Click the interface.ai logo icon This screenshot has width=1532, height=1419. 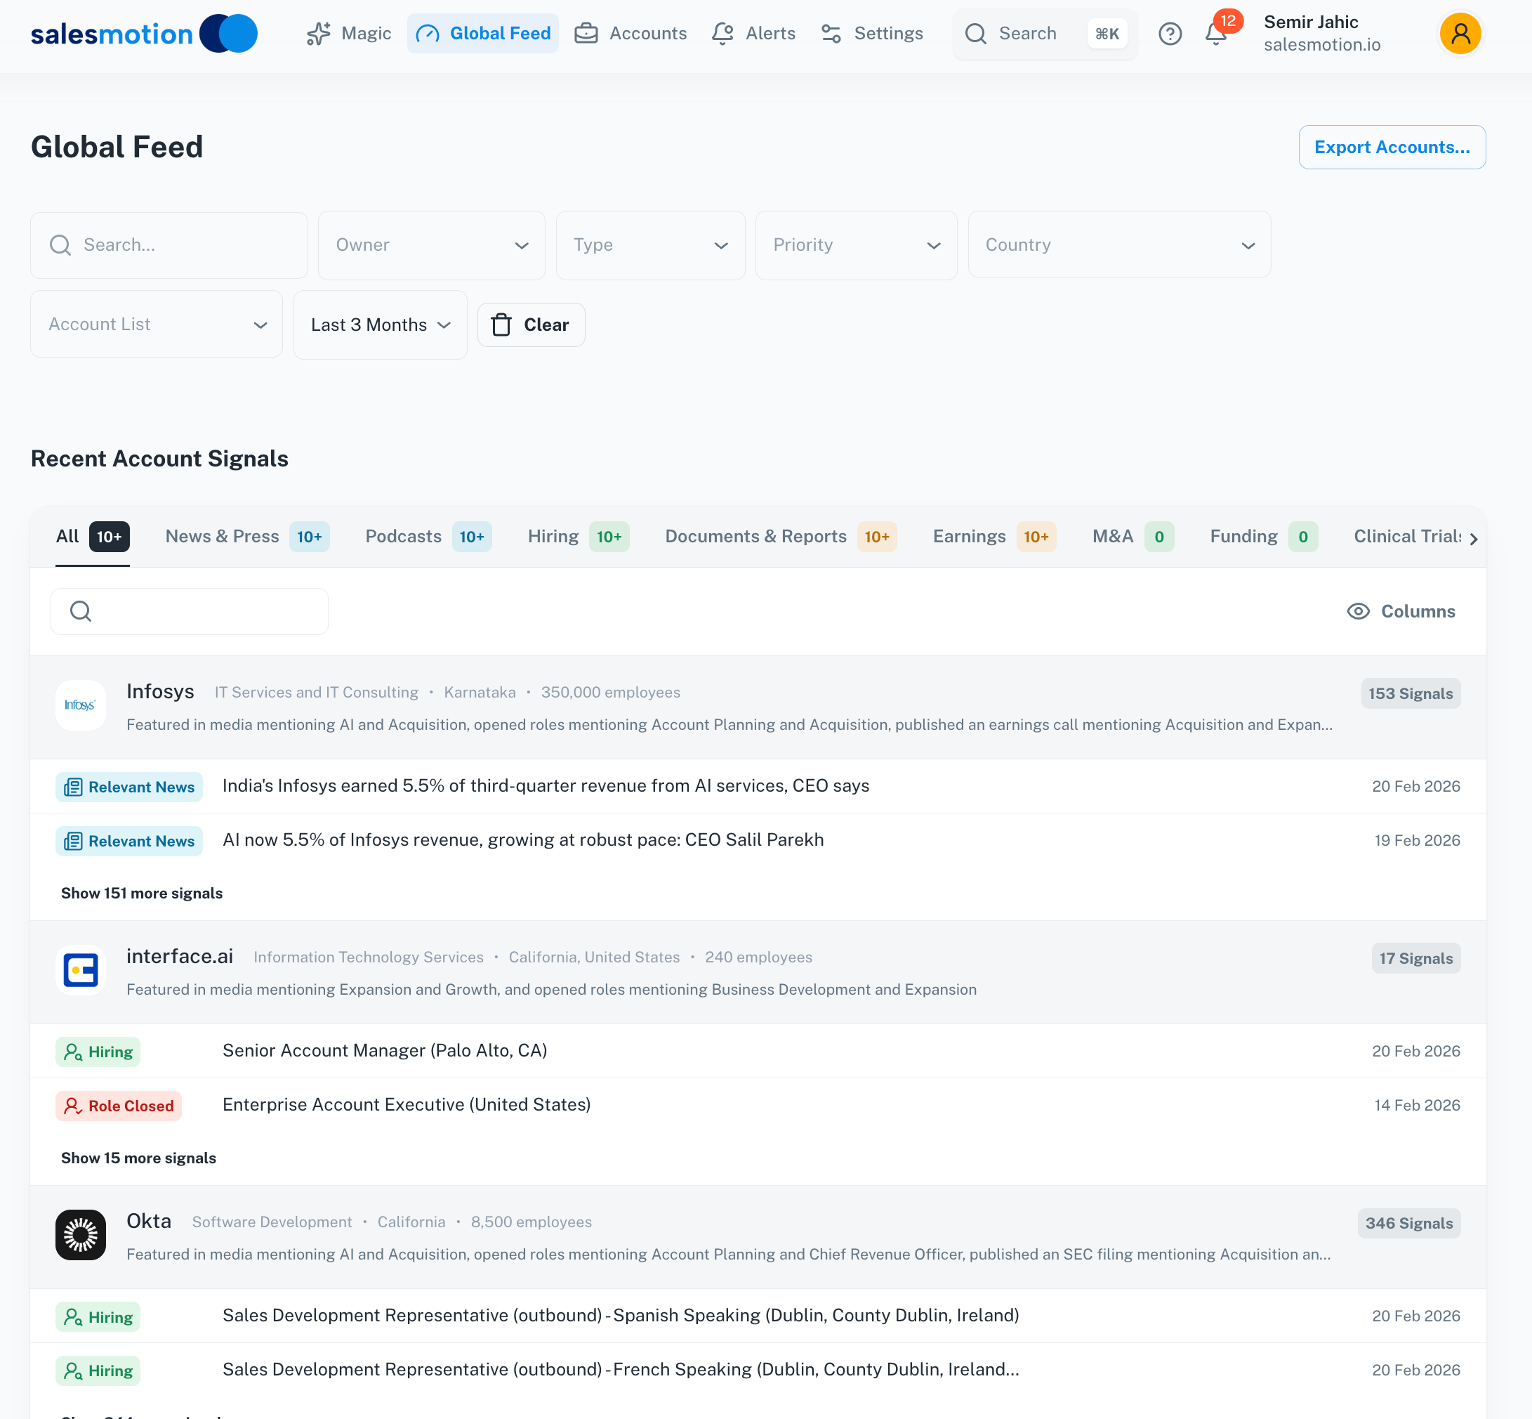tap(80, 970)
